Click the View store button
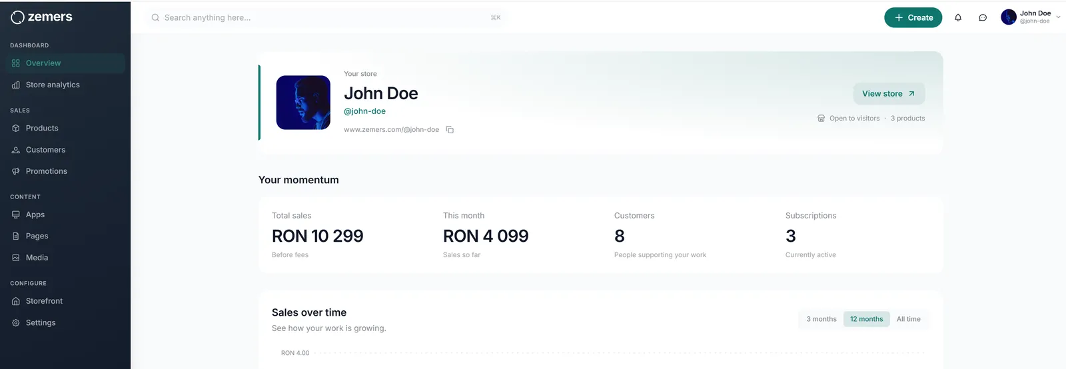 [889, 94]
